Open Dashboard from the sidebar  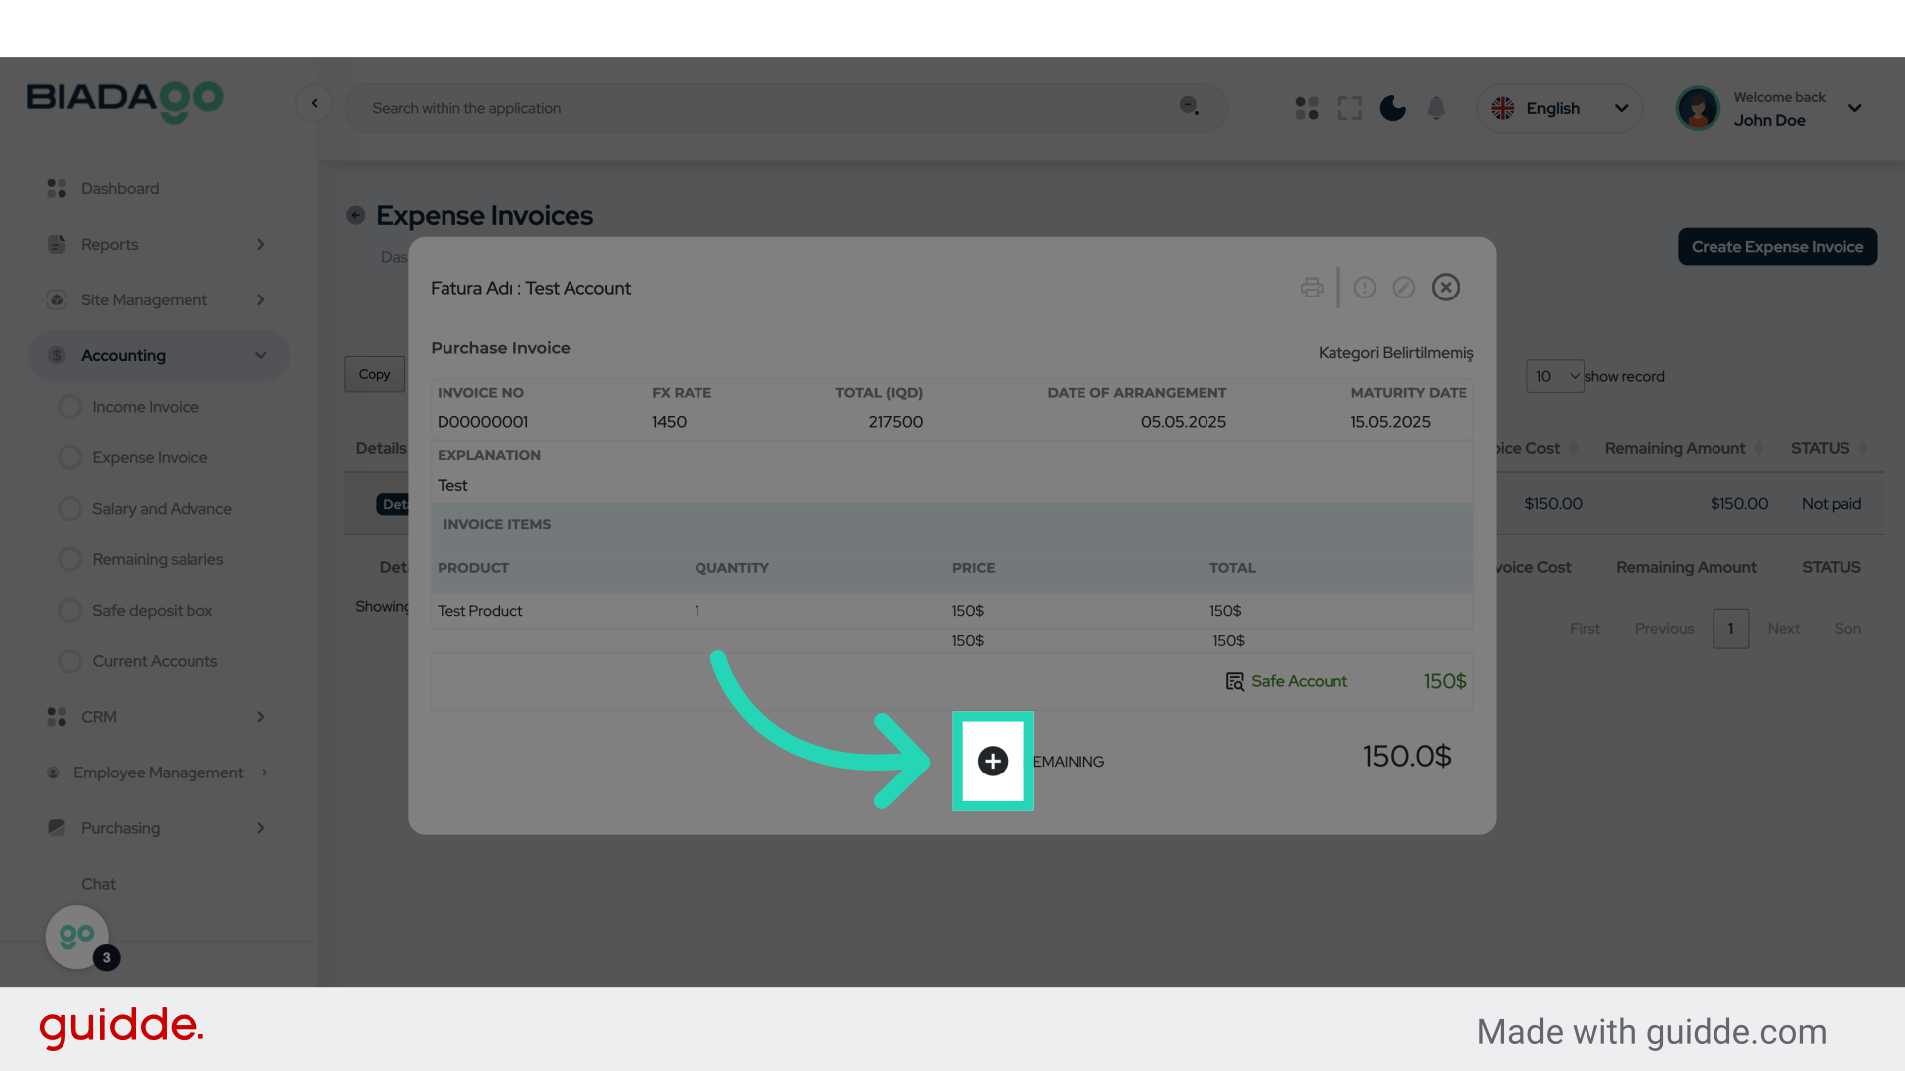tap(119, 189)
